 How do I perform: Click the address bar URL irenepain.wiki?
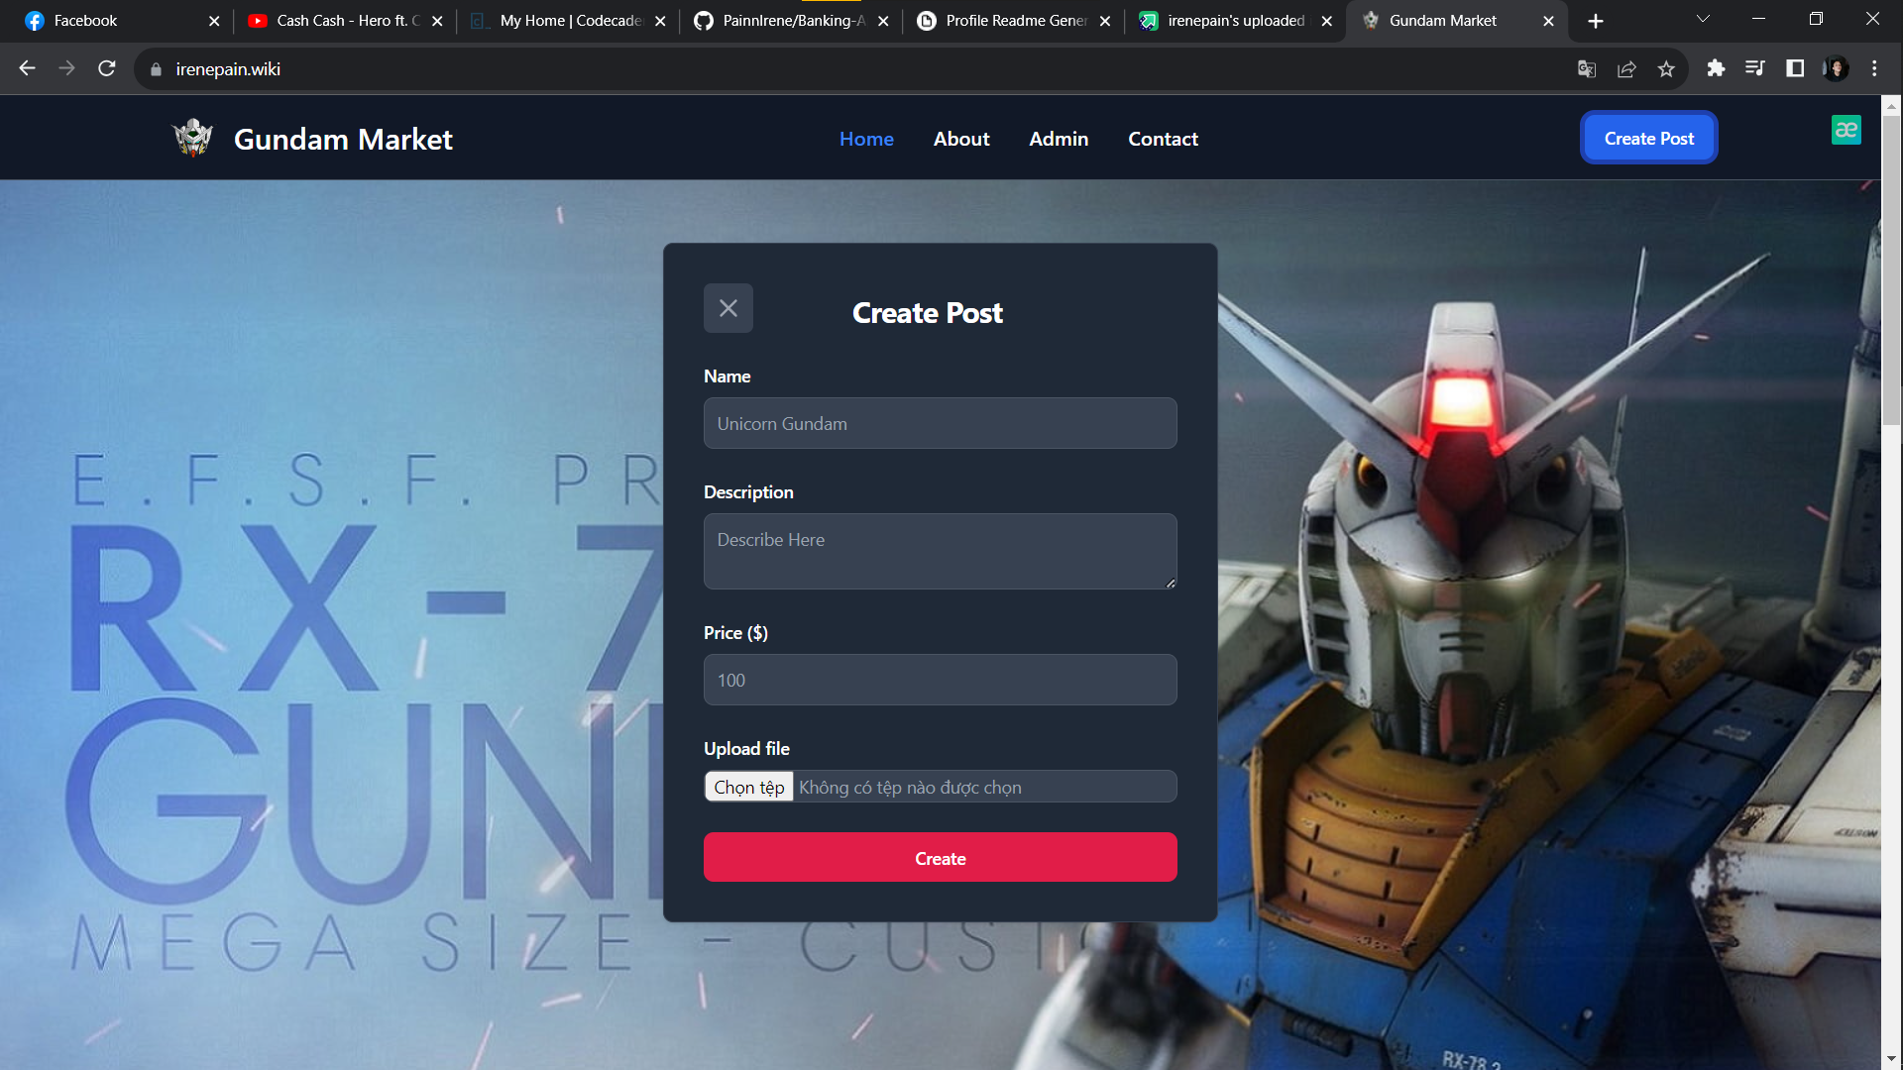point(228,69)
